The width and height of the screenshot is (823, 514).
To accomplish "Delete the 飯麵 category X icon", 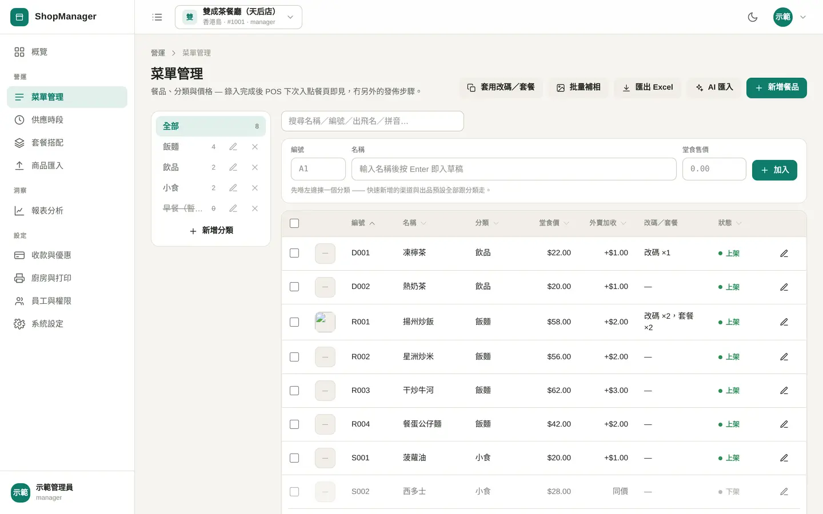I will tap(255, 147).
